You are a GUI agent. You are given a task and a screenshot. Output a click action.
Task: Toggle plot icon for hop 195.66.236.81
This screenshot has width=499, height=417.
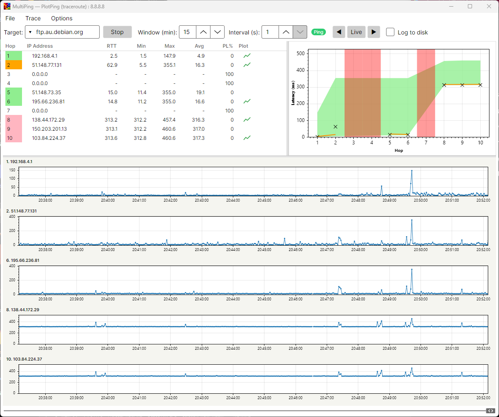pyautogui.click(x=247, y=101)
